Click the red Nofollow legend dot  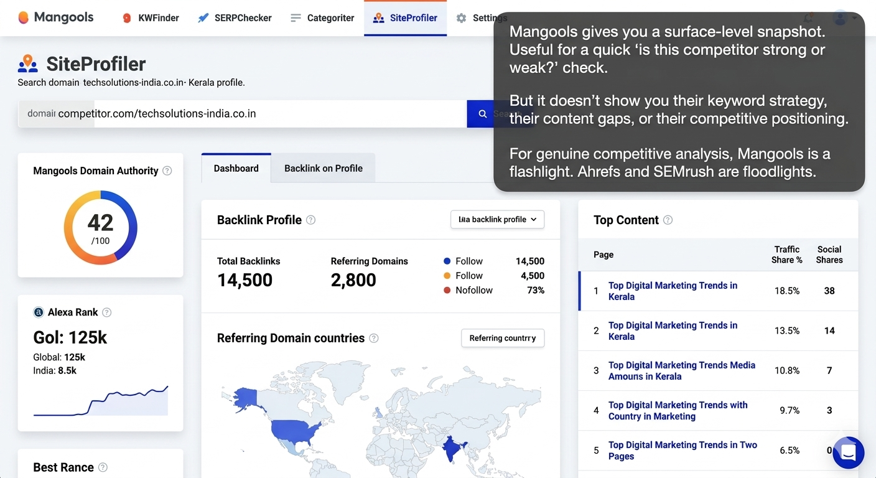(447, 290)
